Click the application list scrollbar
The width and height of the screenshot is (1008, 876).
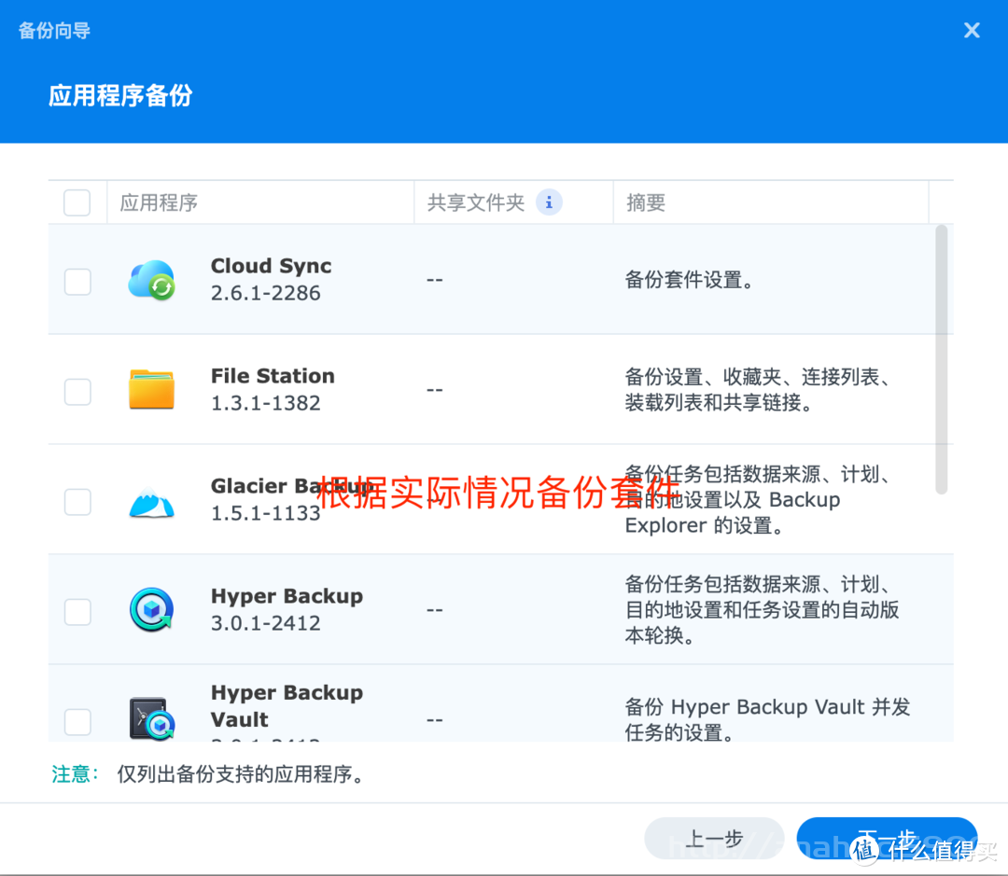click(941, 359)
